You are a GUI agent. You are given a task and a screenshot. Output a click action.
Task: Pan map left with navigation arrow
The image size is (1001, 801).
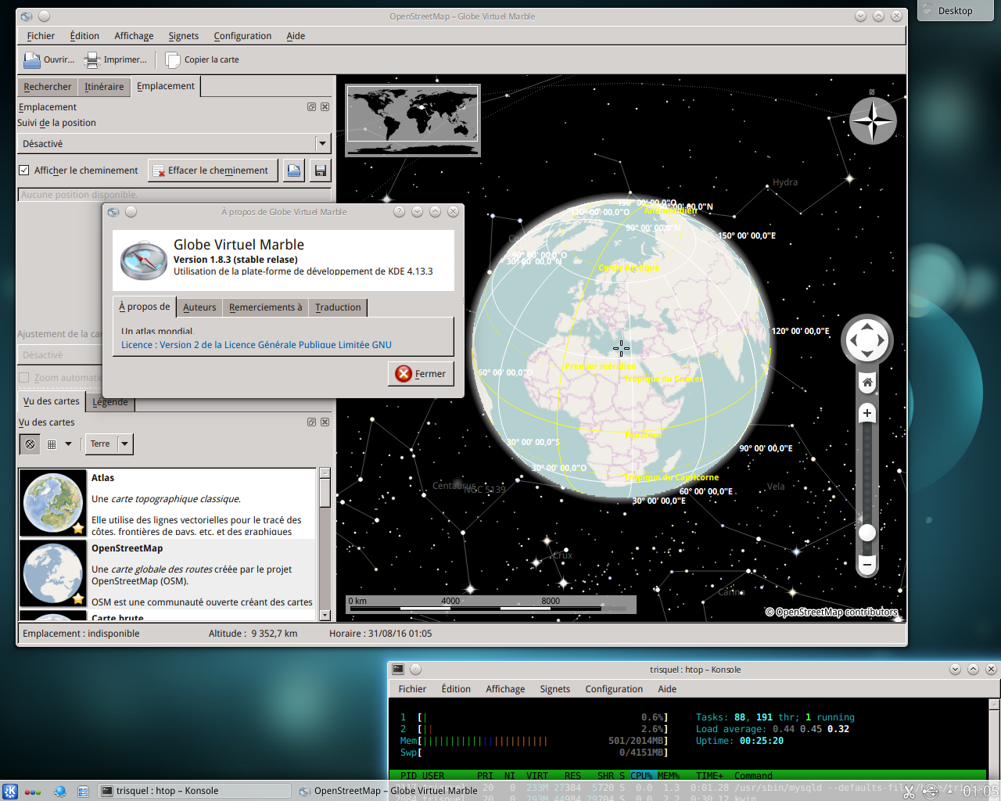pos(852,341)
